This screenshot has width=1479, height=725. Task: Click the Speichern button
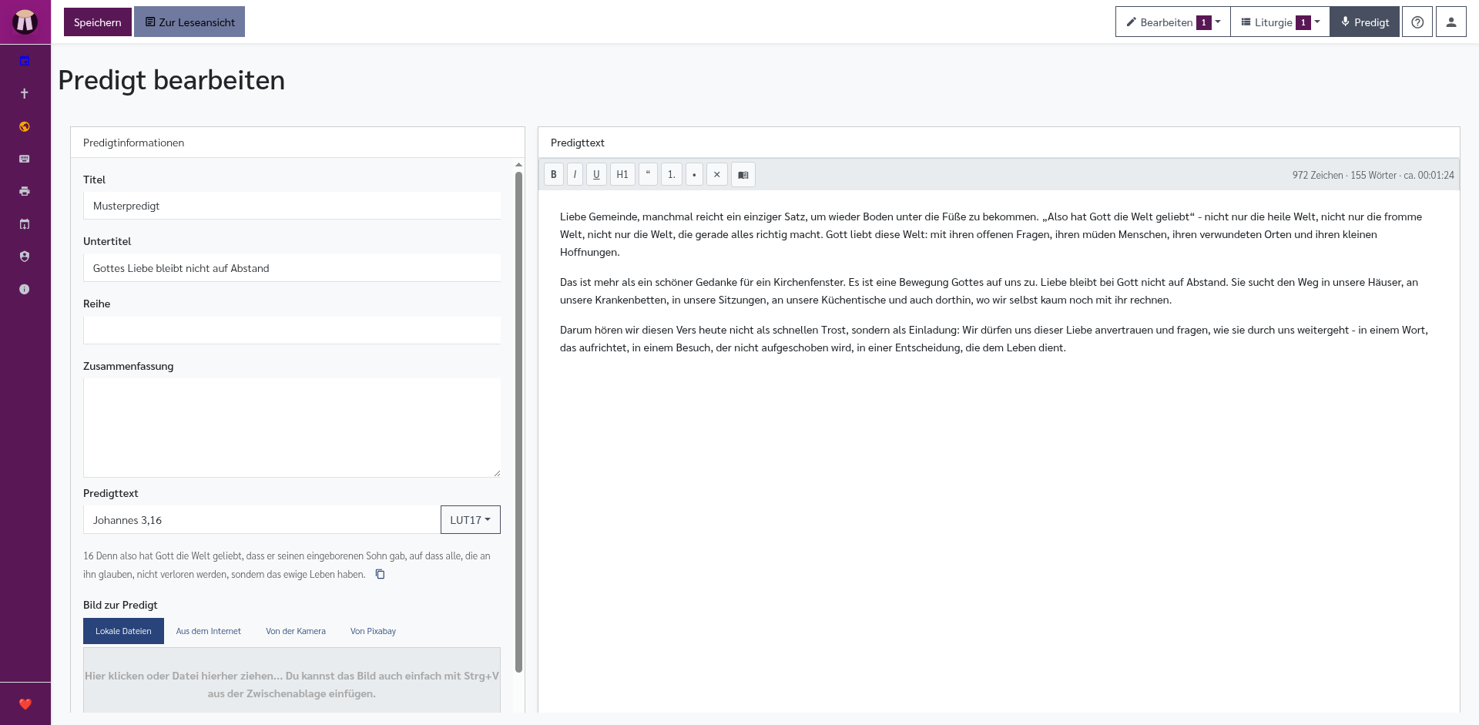coord(97,22)
